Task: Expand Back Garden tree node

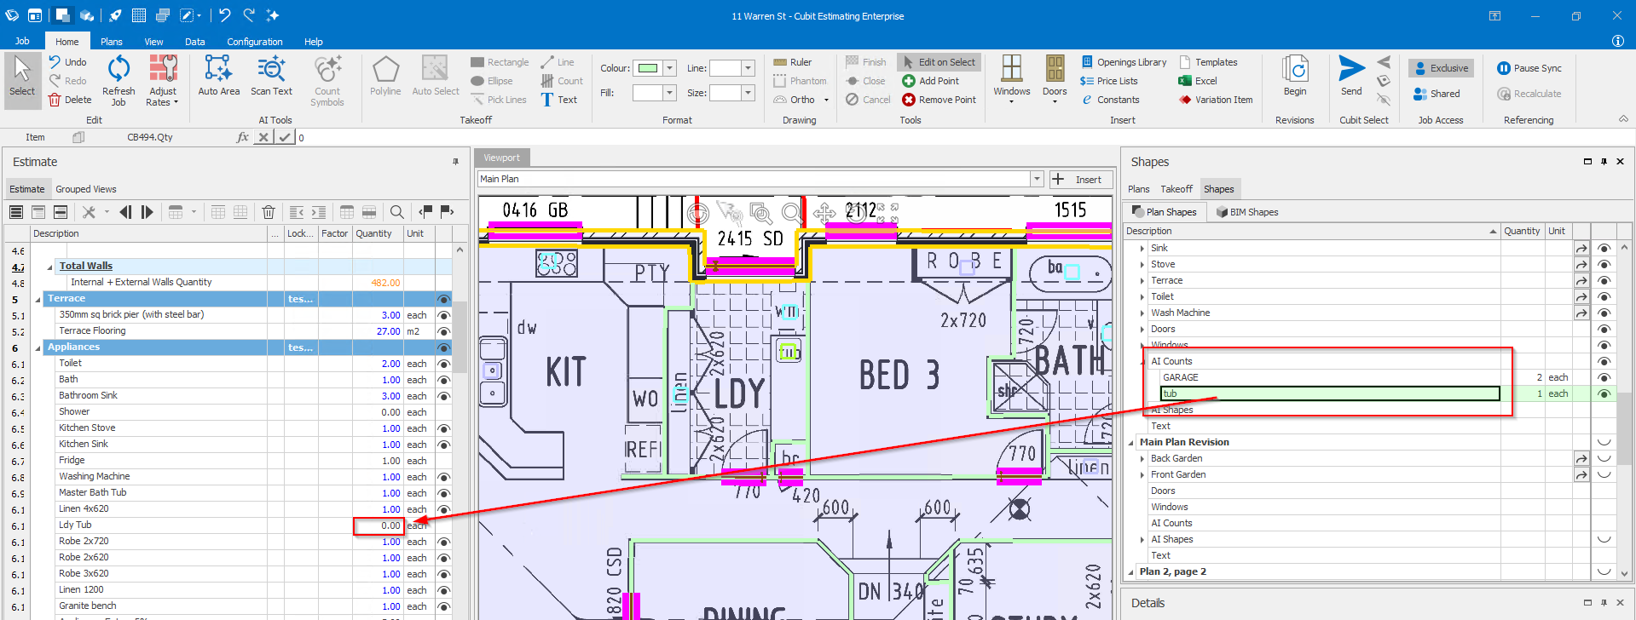Action: (1142, 459)
